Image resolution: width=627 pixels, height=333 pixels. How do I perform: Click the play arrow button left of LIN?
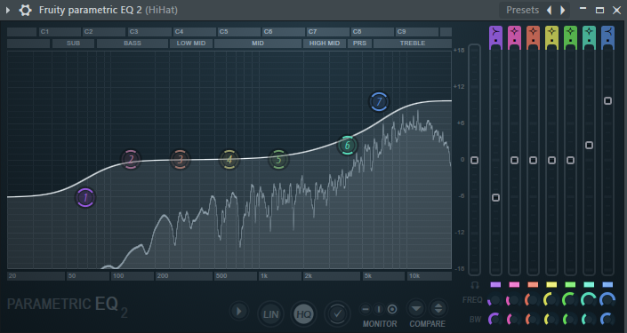(x=239, y=311)
